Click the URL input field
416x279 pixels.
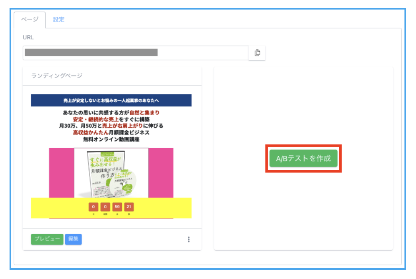pyautogui.click(x=135, y=53)
